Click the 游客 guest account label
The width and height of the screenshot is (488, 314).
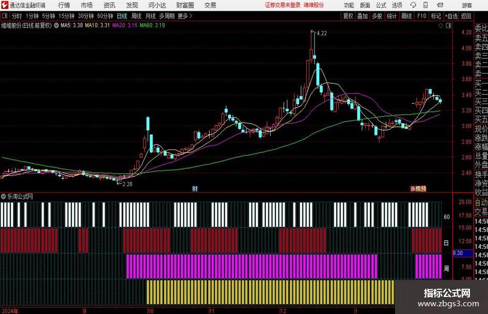click(x=466, y=5)
